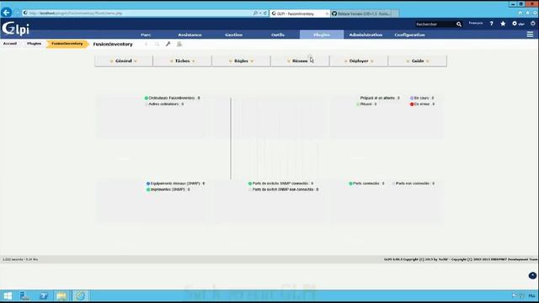Open the Windows Start button
539x303 pixels.
(8, 295)
